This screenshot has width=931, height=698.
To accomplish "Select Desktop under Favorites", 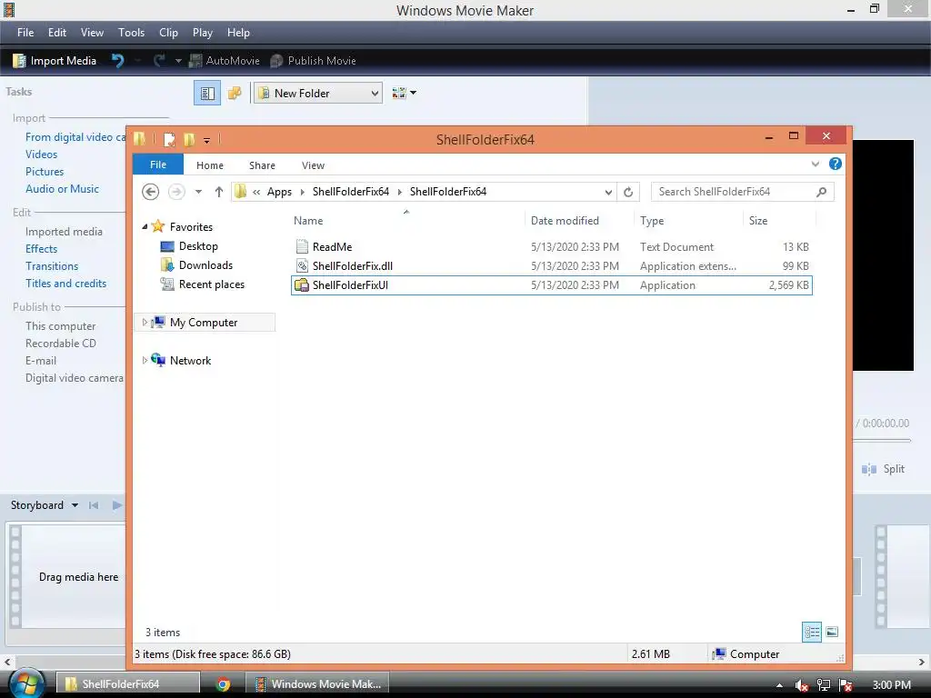I will pyautogui.click(x=198, y=246).
